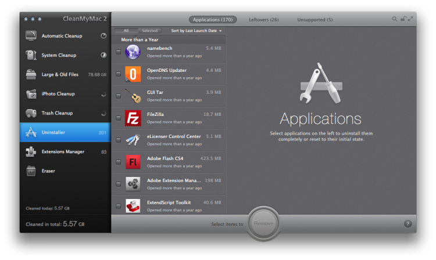The image size is (436, 260).
Task: Click the Uninstaller sidebar icon
Action: coord(31,132)
